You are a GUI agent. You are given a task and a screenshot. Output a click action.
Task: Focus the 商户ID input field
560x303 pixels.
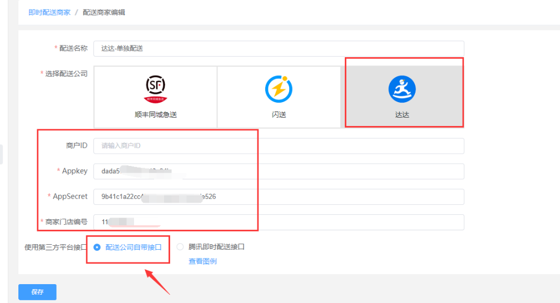tap(279, 146)
